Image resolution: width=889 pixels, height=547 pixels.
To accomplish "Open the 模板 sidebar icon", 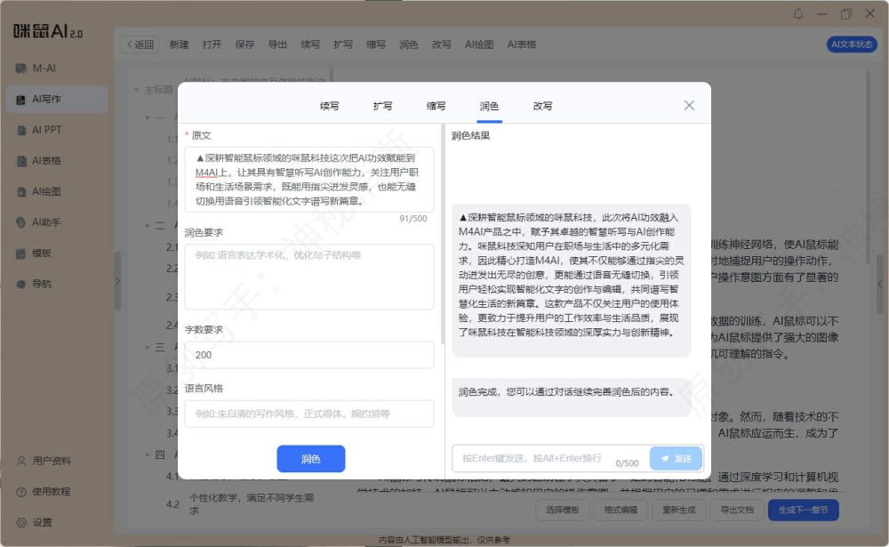I will click(21, 253).
